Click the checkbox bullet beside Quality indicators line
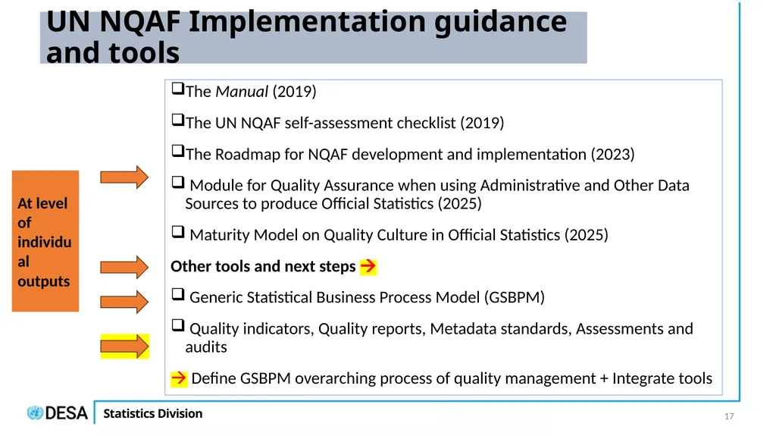 pos(177,325)
